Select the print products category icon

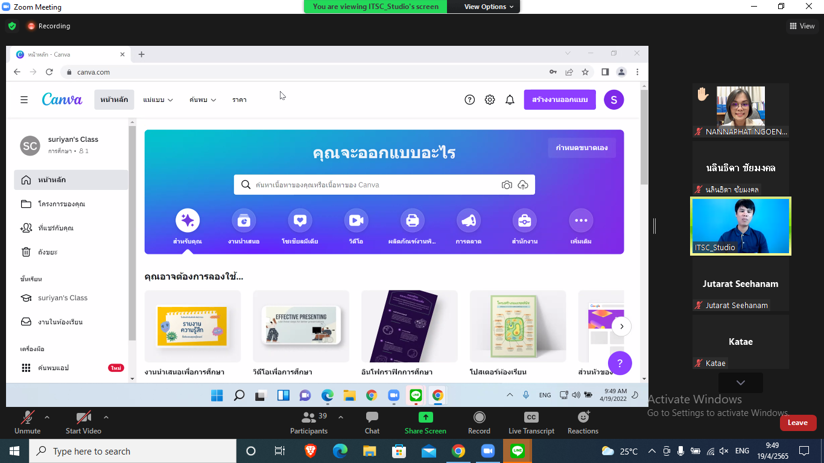[x=412, y=221]
